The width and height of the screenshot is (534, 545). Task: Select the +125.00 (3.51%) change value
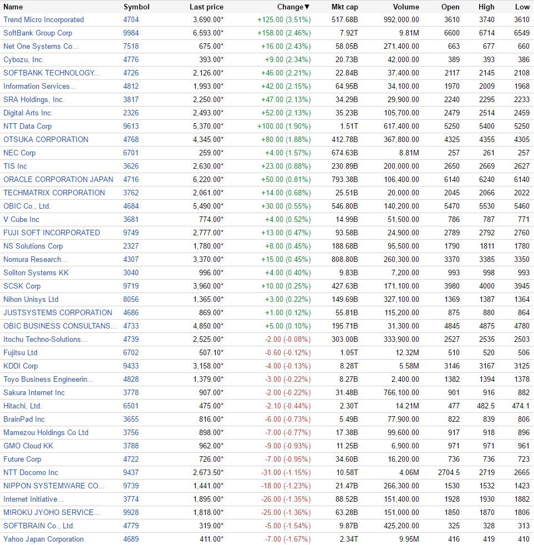coord(284,20)
